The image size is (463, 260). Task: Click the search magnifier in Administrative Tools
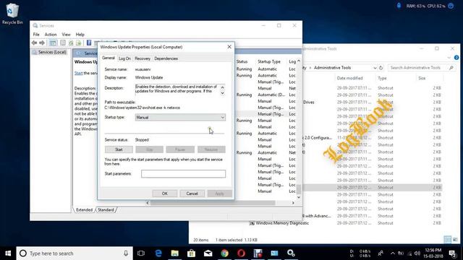pyautogui.click(x=451, y=68)
